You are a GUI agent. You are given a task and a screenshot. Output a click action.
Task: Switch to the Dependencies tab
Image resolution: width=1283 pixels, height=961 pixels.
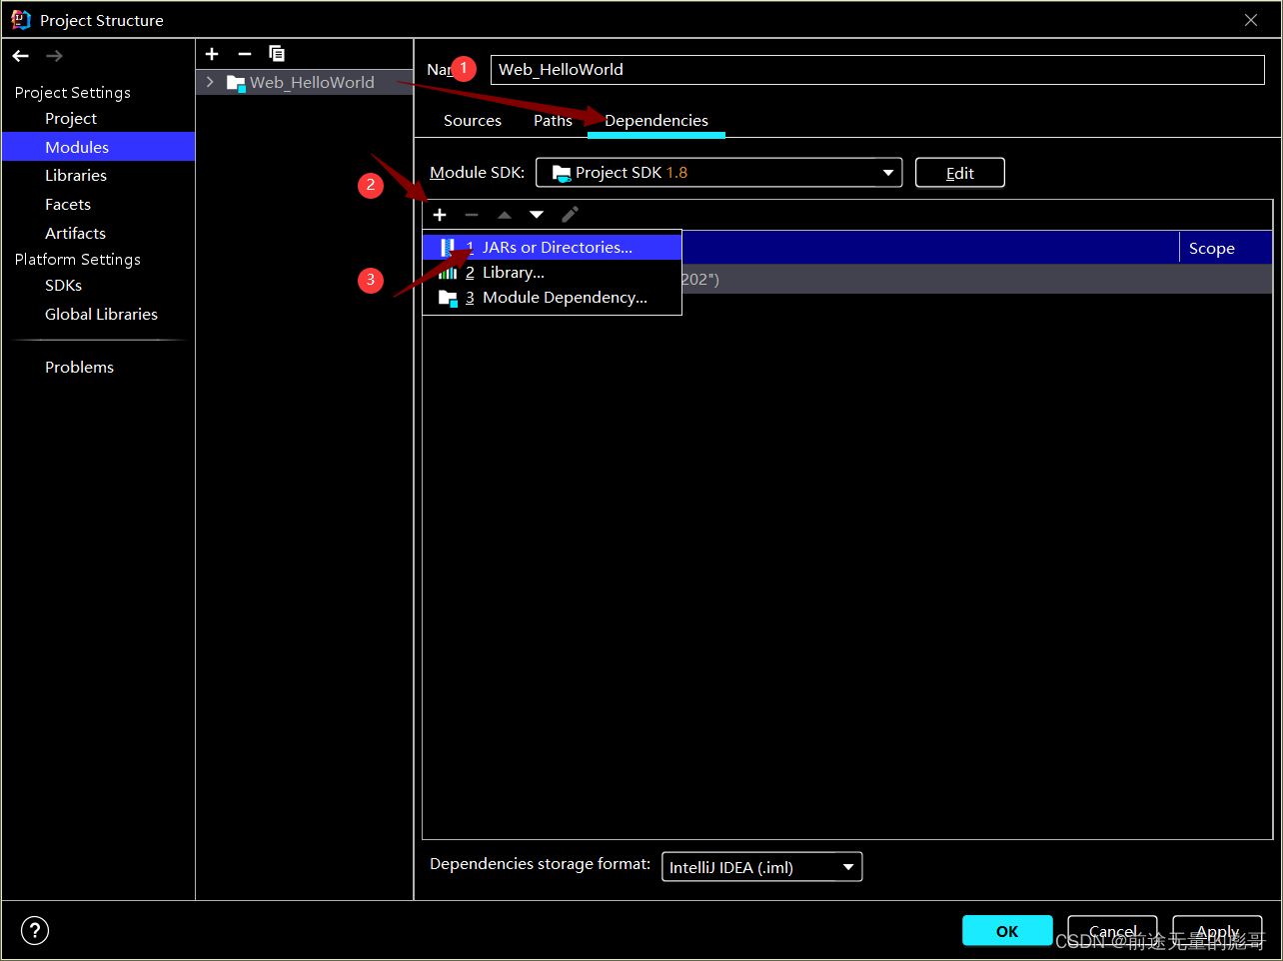point(656,121)
